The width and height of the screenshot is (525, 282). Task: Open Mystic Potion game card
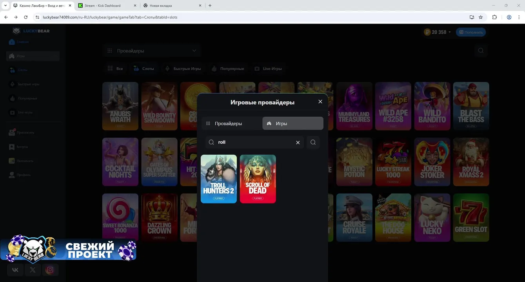tap(354, 161)
